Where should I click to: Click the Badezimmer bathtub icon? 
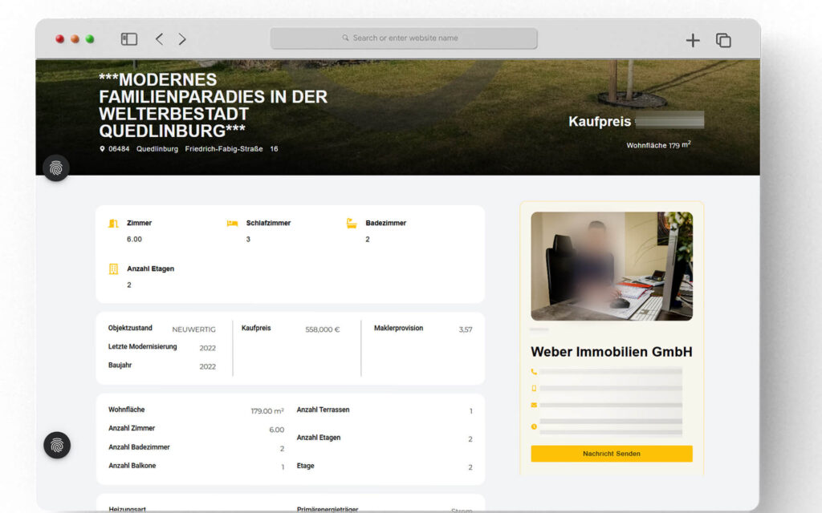coord(352,223)
